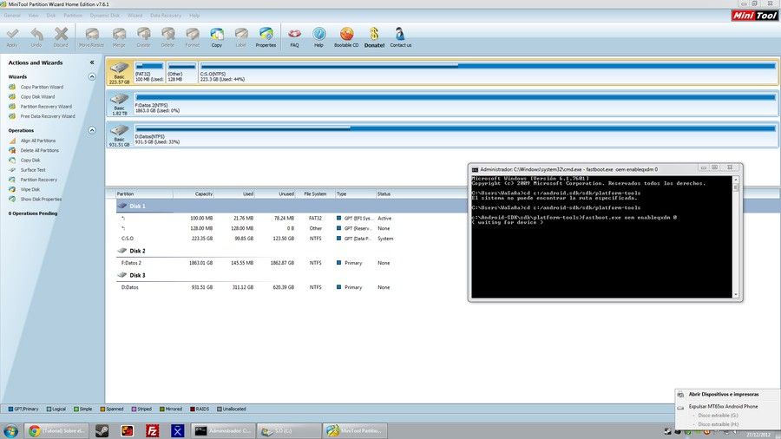Click the Help question-mark toolbar icon

pos(318,37)
